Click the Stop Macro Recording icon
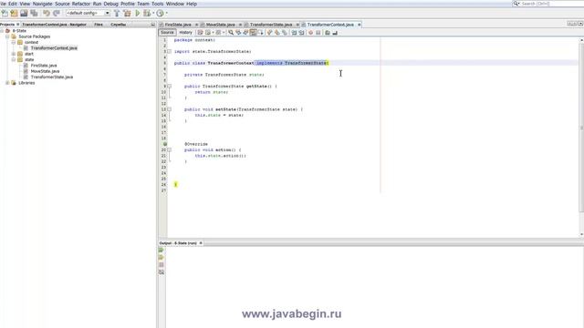The image size is (584, 328). (x=318, y=33)
